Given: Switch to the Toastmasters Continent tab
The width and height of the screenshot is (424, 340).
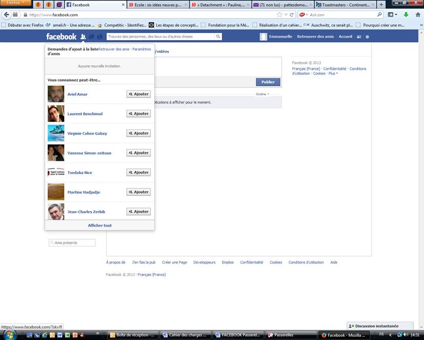Looking at the screenshot, I should [345, 5].
